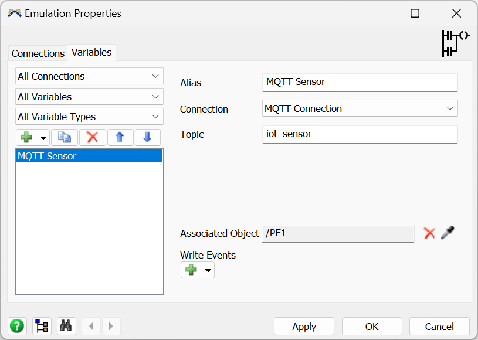Add a write event with plus button
Image resolution: width=478 pixels, height=340 pixels.
click(191, 270)
